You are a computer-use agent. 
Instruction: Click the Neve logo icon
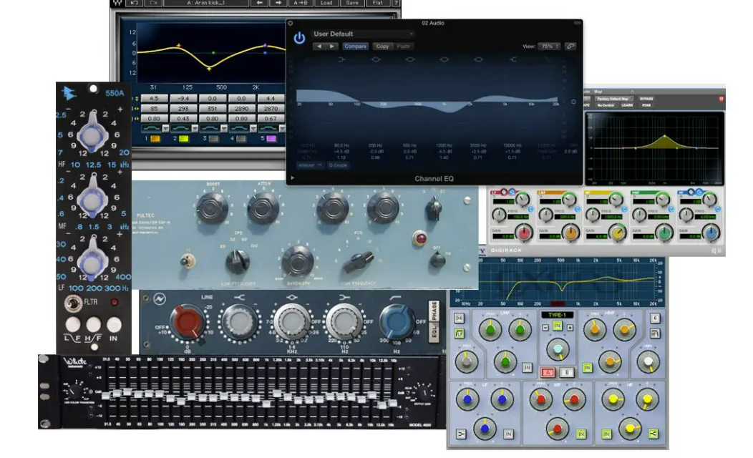160,299
